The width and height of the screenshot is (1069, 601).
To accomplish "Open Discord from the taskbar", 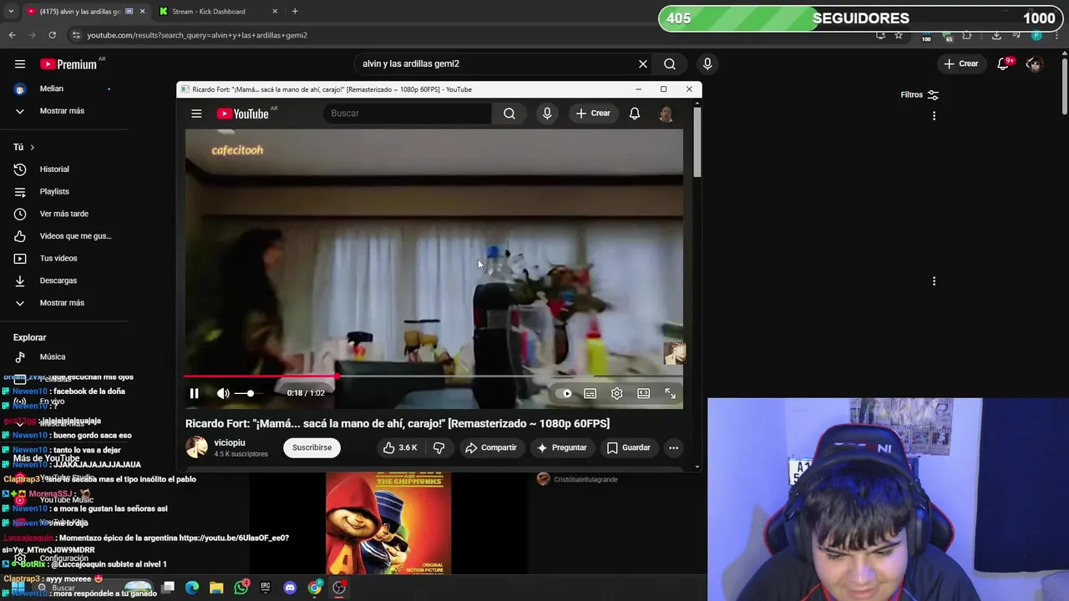I will pyautogui.click(x=290, y=588).
